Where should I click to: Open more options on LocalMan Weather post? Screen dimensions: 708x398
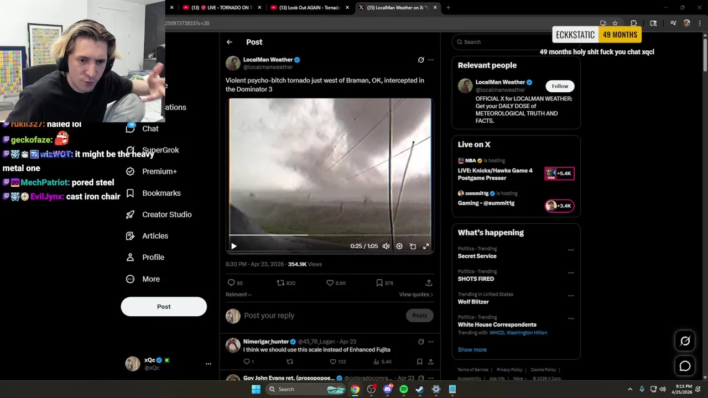tap(431, 60)
